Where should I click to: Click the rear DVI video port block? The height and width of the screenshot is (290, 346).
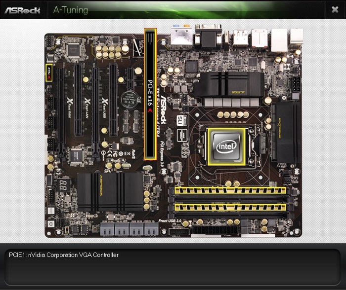tap(208, 36)
